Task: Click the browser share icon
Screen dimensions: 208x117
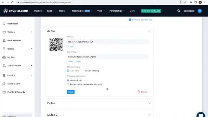Action: click(181, 2)
